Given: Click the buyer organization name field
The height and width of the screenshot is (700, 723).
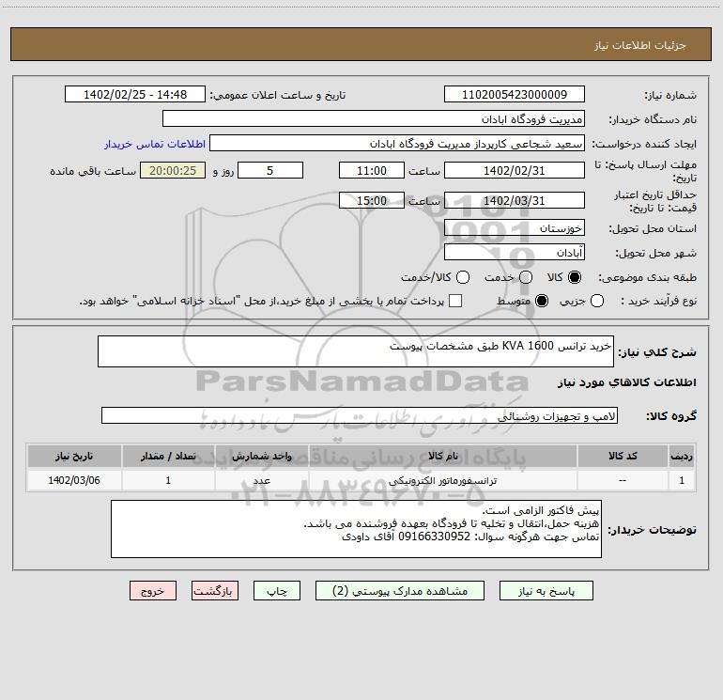Looking at the screenshot, I should click(374, 118).
